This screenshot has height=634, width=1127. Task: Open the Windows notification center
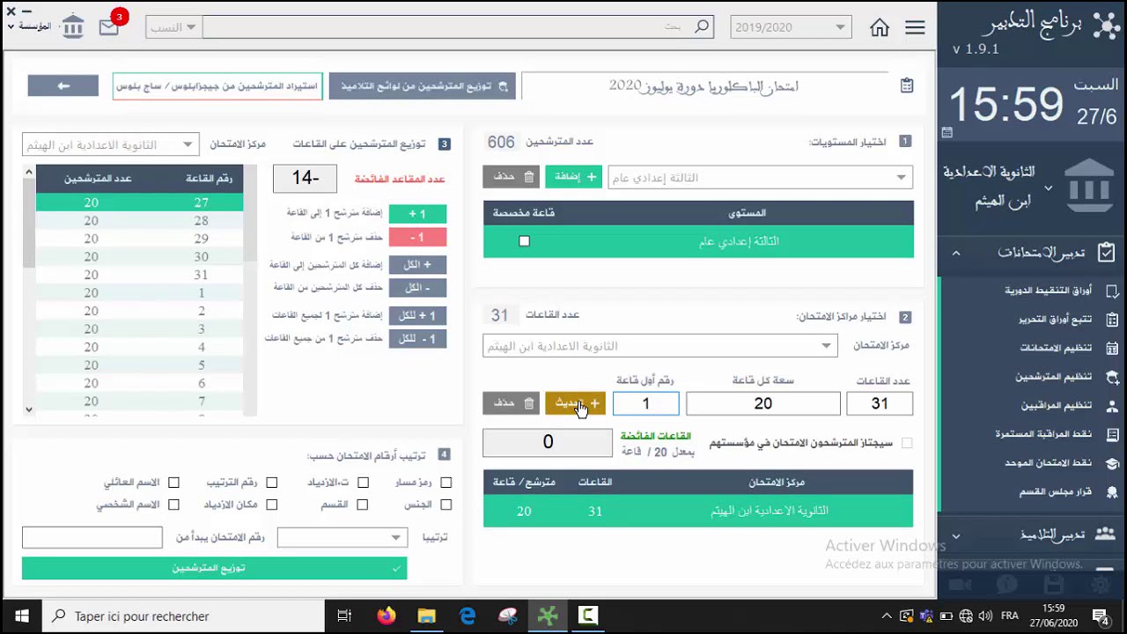click(1101, 616)
